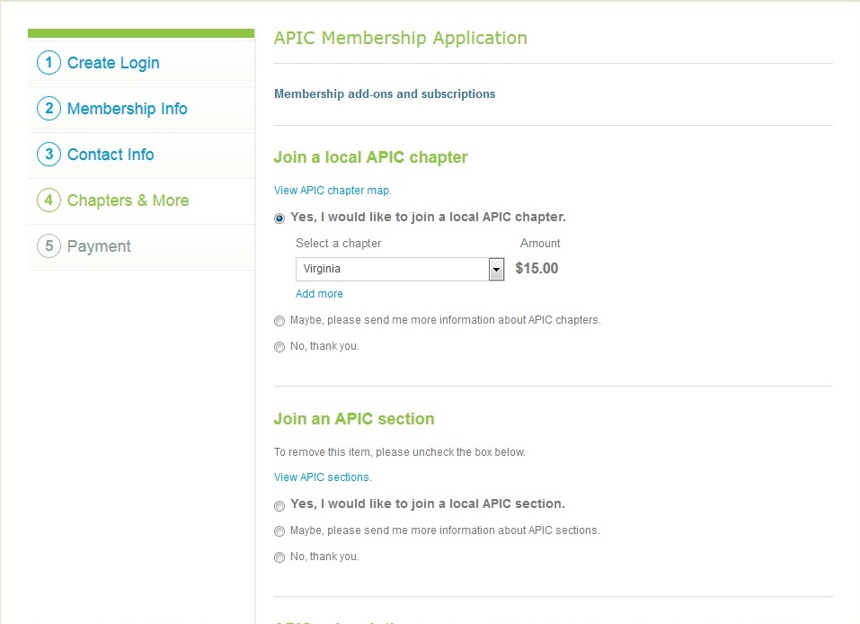The width and height of the screenshot is (860, 624).
Task: Click the Virginia chapter select box
Action: (x=392, y=269)
